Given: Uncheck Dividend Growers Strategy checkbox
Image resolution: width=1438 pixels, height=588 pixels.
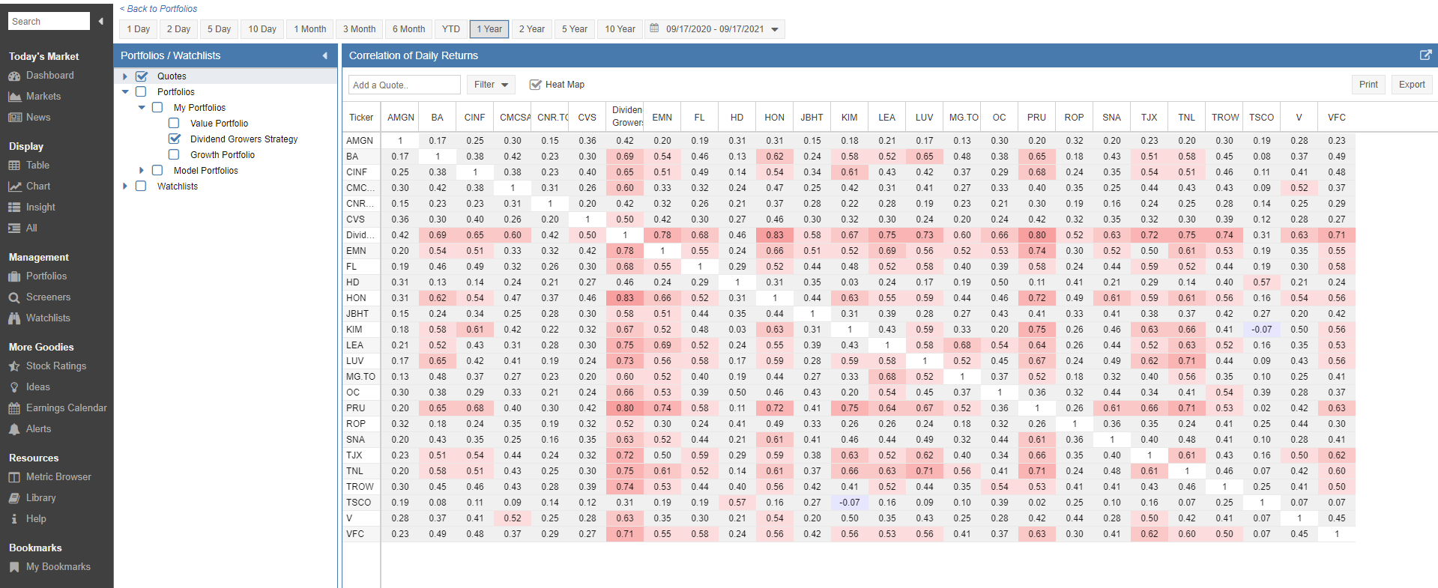Looking at the screenshot, I should 175,139.
